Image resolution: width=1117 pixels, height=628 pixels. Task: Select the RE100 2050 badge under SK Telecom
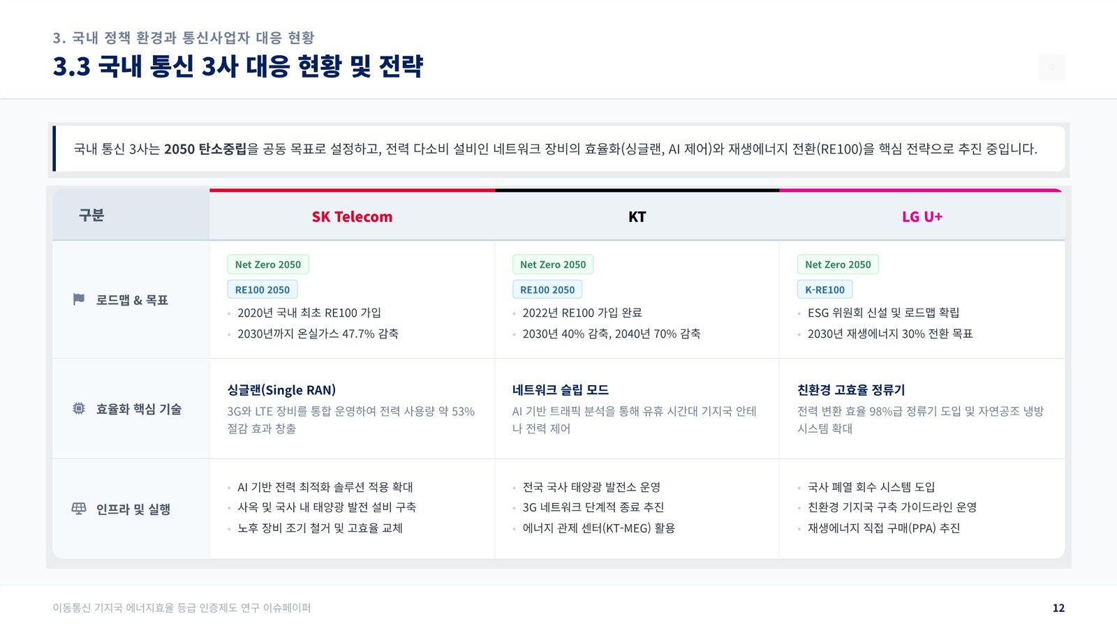262,290
